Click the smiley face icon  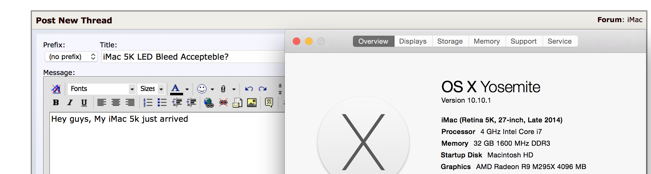click(x=202, y=89)
